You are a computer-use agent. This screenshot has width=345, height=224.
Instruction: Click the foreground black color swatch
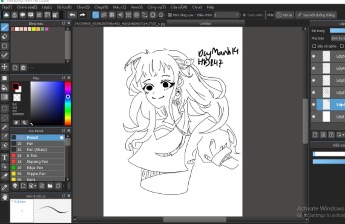[15, 86]
